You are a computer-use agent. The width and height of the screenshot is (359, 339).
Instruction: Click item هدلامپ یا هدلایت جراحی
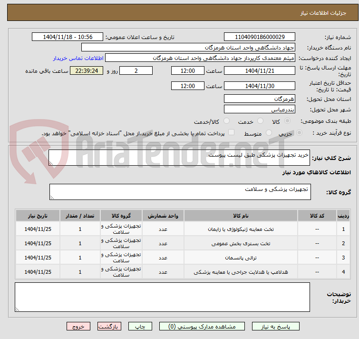pyautogui.click(x=241, y=272)
